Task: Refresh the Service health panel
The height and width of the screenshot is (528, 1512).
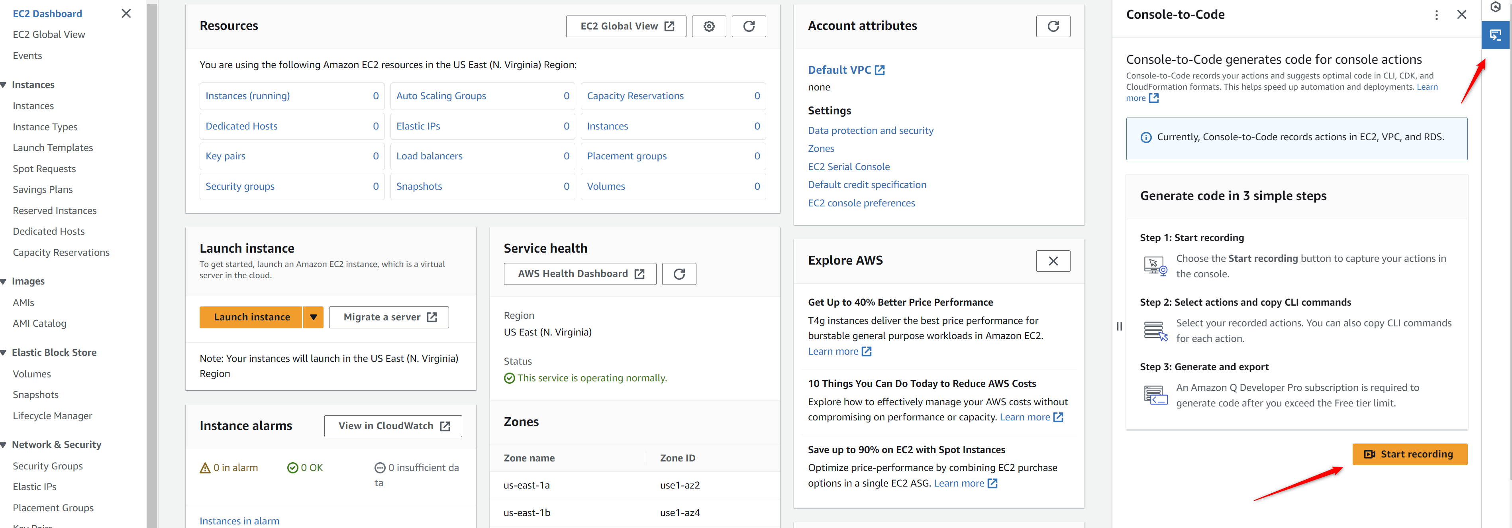Action: tap(679, 274)
